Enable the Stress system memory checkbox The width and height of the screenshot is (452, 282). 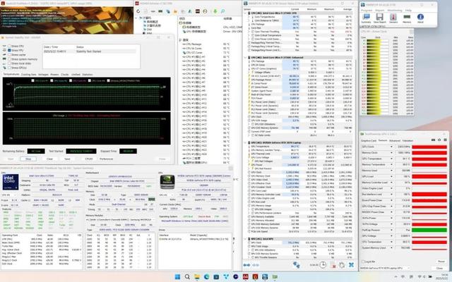(9, 59)
